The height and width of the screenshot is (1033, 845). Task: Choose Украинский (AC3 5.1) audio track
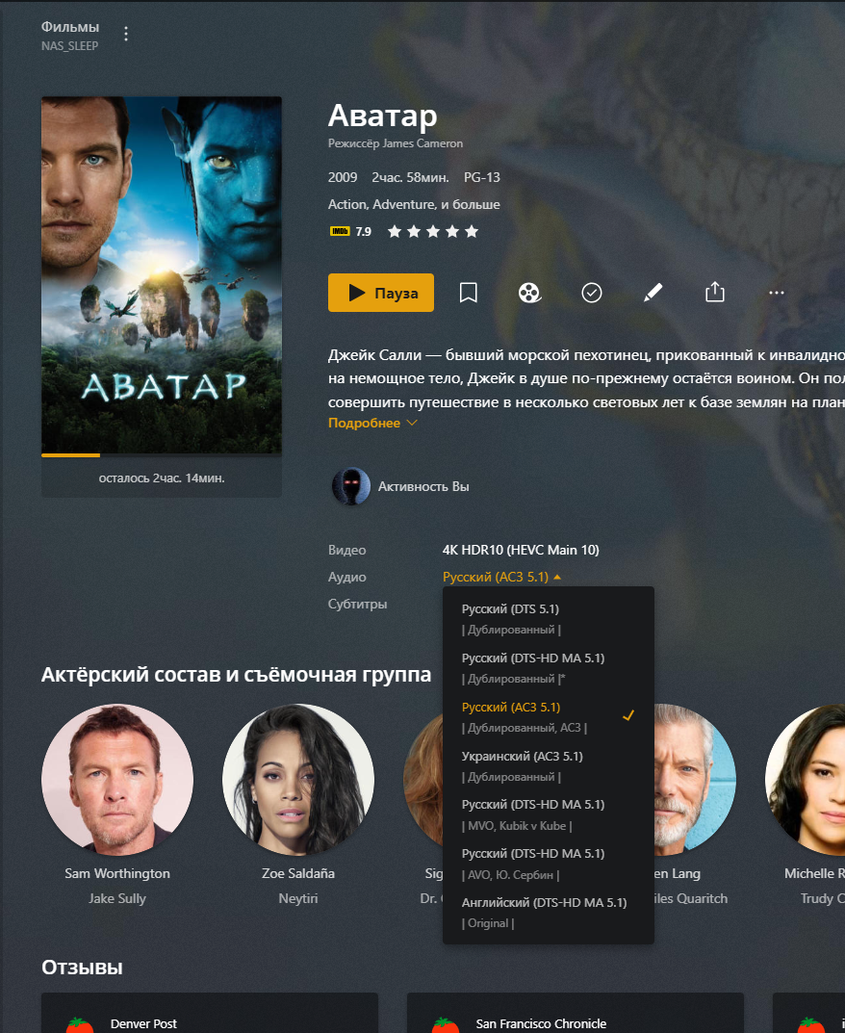point(548,766)
